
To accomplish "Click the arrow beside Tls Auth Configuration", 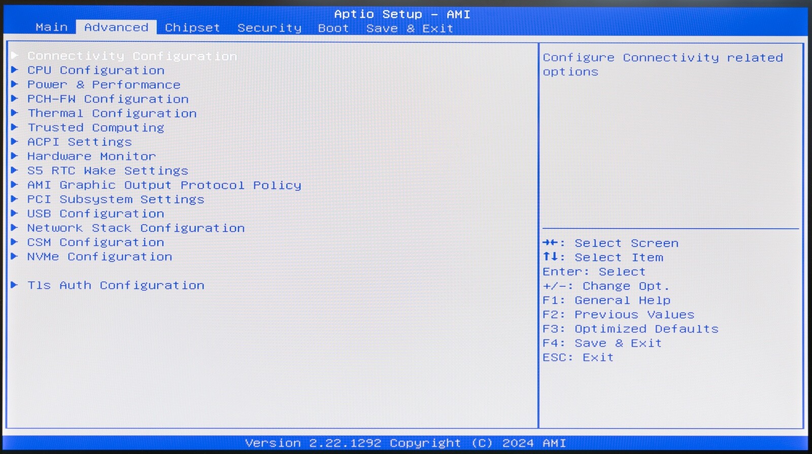I will pos(15,285).
